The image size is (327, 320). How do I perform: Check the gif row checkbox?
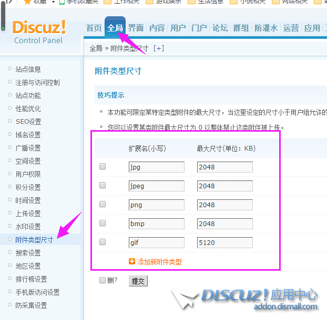[x=103, y=242]
